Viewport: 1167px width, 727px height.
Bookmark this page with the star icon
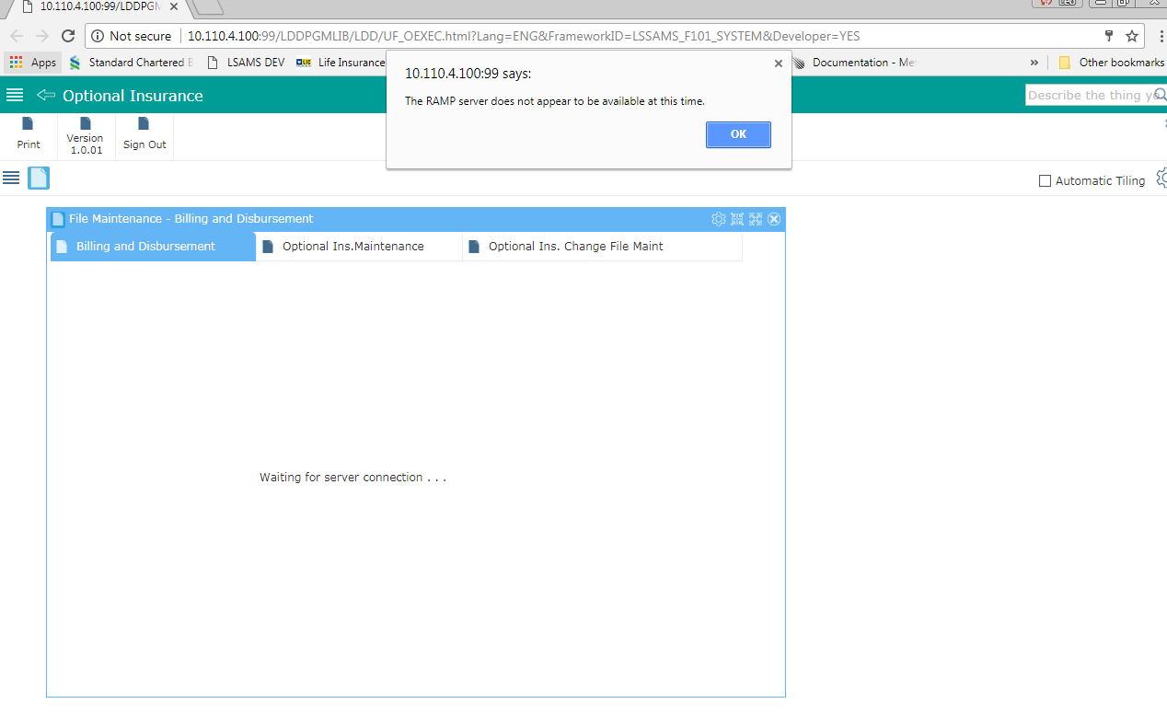[x=1132, y=36]
